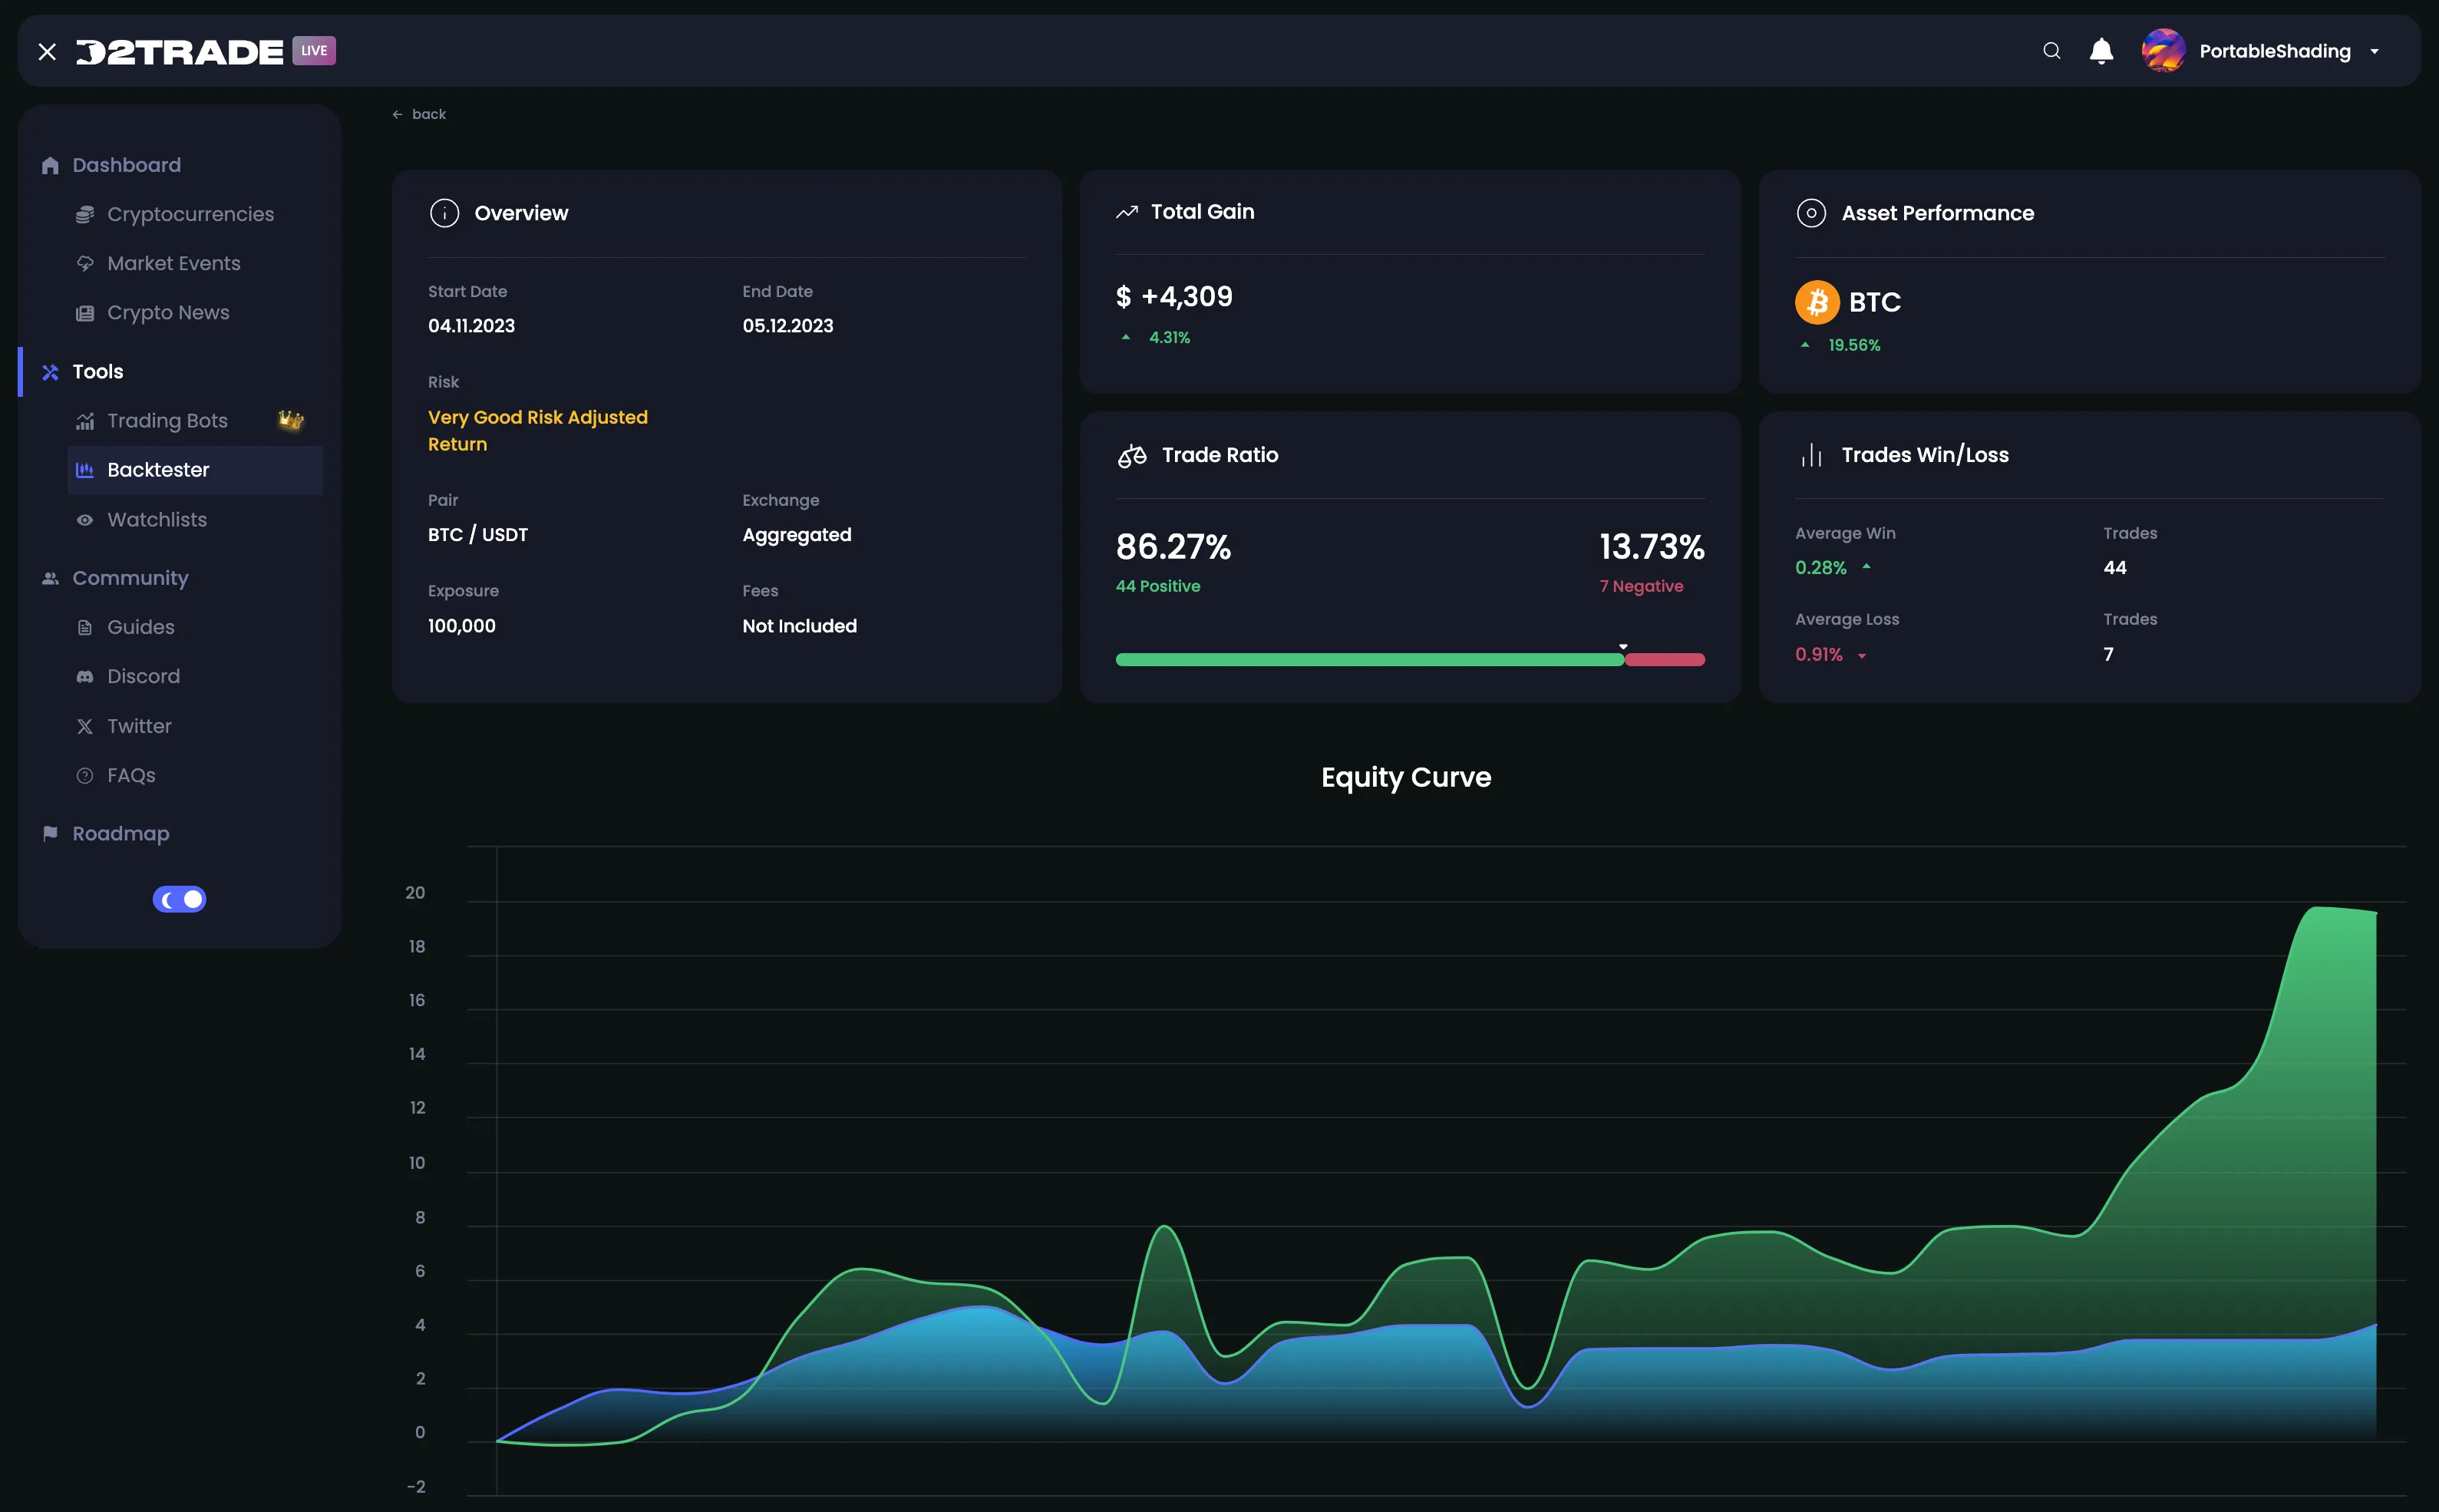Switch to the Dashboard menu item
2439x1512 pixels.
point(126,164)
